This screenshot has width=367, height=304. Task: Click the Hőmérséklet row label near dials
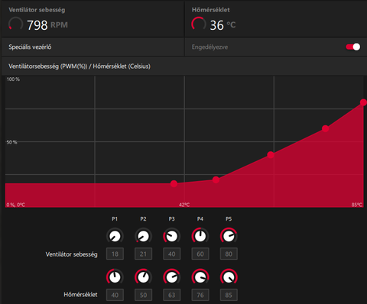(x=80, y=295)
